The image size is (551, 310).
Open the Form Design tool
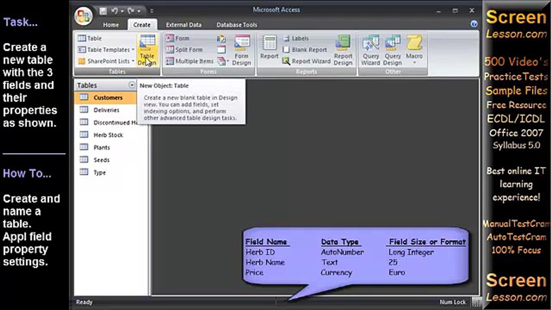[241, 50]
